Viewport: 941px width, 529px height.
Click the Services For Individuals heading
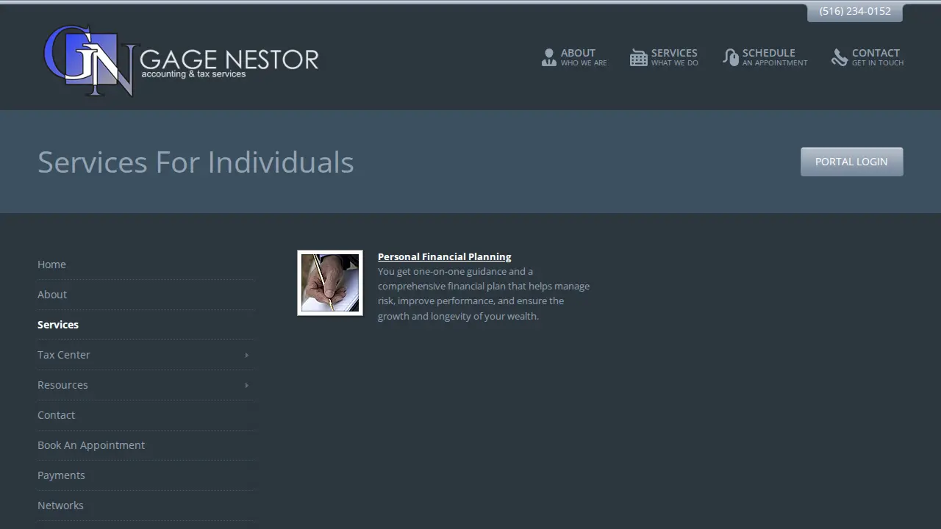pyautogui.click(x=196, y=162)
